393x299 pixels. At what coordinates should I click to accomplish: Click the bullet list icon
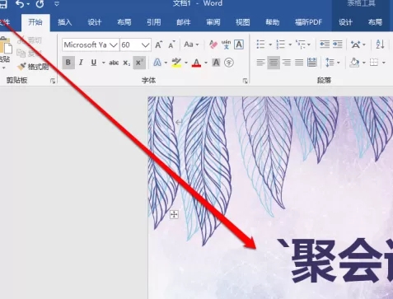260,44
